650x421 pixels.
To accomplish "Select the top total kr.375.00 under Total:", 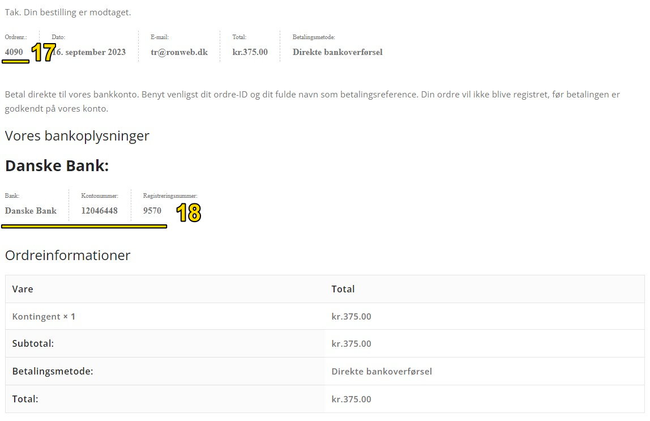I will point(250,52).
